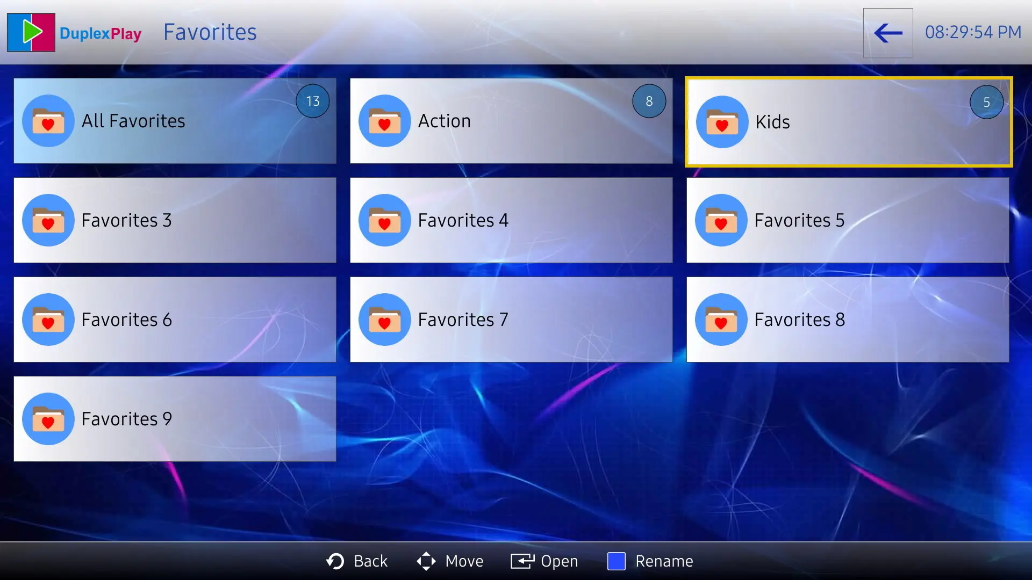Open the Favorites 5 folder tile

848,220
